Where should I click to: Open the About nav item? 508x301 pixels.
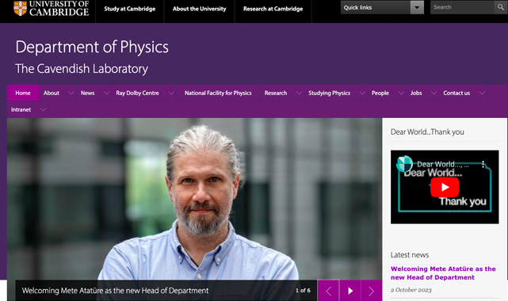pyautogui.click(x=52, y=93)
